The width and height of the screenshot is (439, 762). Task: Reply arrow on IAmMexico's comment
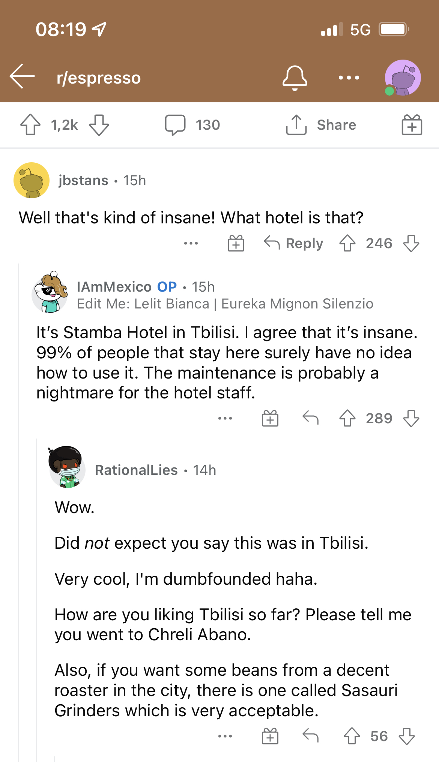310,418
